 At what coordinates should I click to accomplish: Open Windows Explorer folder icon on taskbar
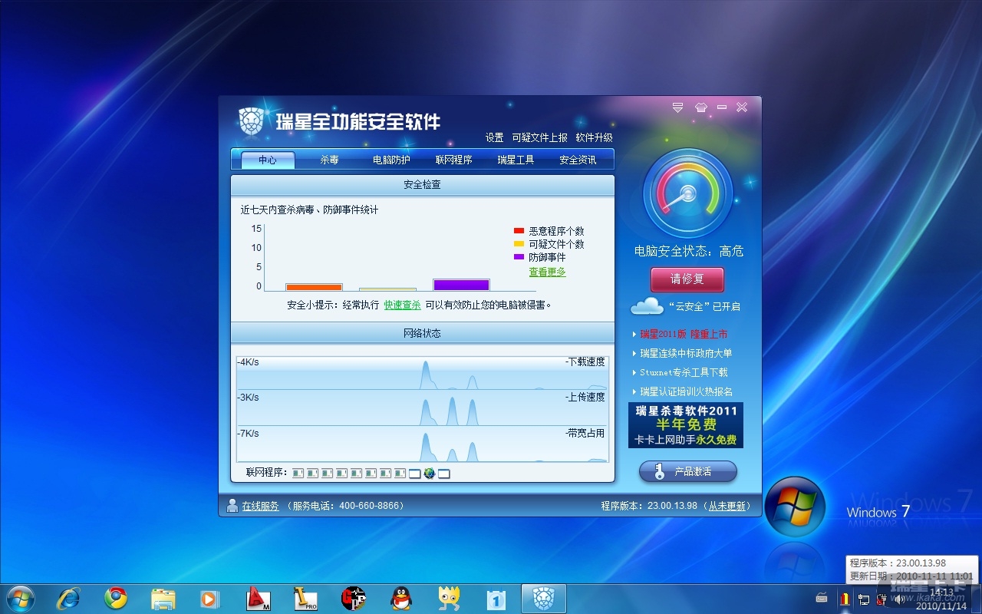point(163,599)
